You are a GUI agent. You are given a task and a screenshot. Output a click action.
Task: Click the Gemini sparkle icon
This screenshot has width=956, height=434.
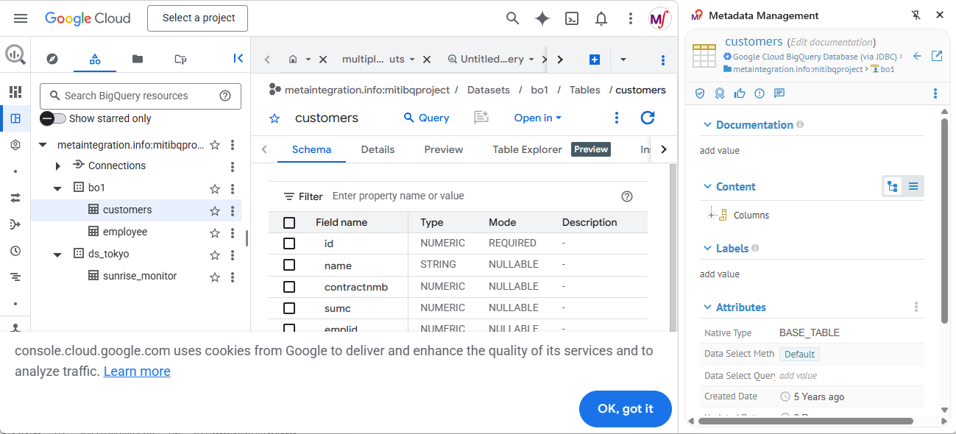(x=542, y=18)
